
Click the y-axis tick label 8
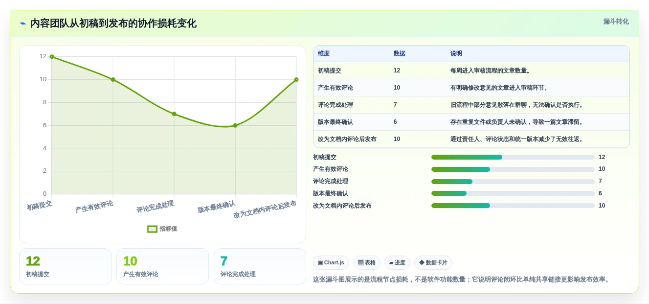[45, 102]
